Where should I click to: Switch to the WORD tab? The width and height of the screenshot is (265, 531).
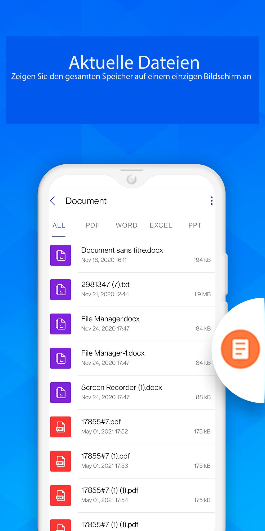pyautogui.click(x=127, y=225)
